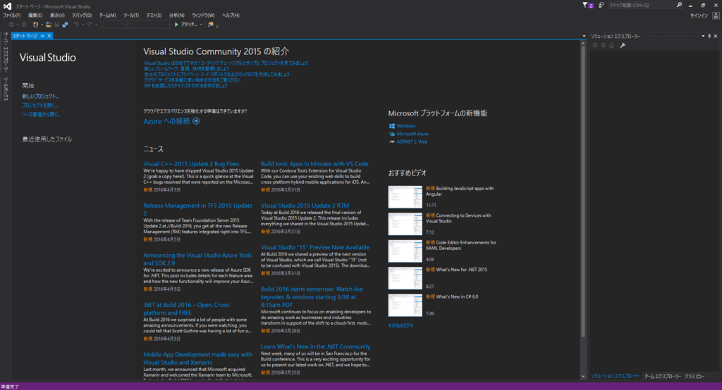Expand the アタッチ button dropdown arrow

coord(201,25)
